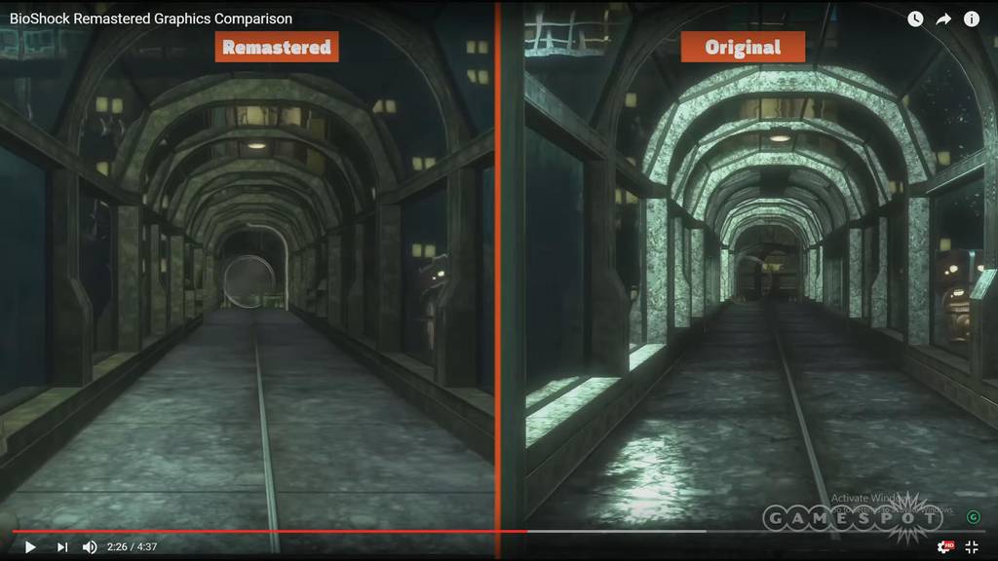The width and height of the screenshot is (998, 561).
Task: Play the video
Action: 30,546
